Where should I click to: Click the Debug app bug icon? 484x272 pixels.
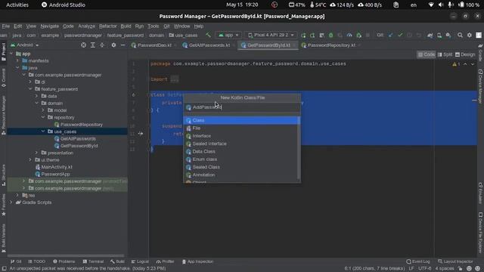click(330, 36)
